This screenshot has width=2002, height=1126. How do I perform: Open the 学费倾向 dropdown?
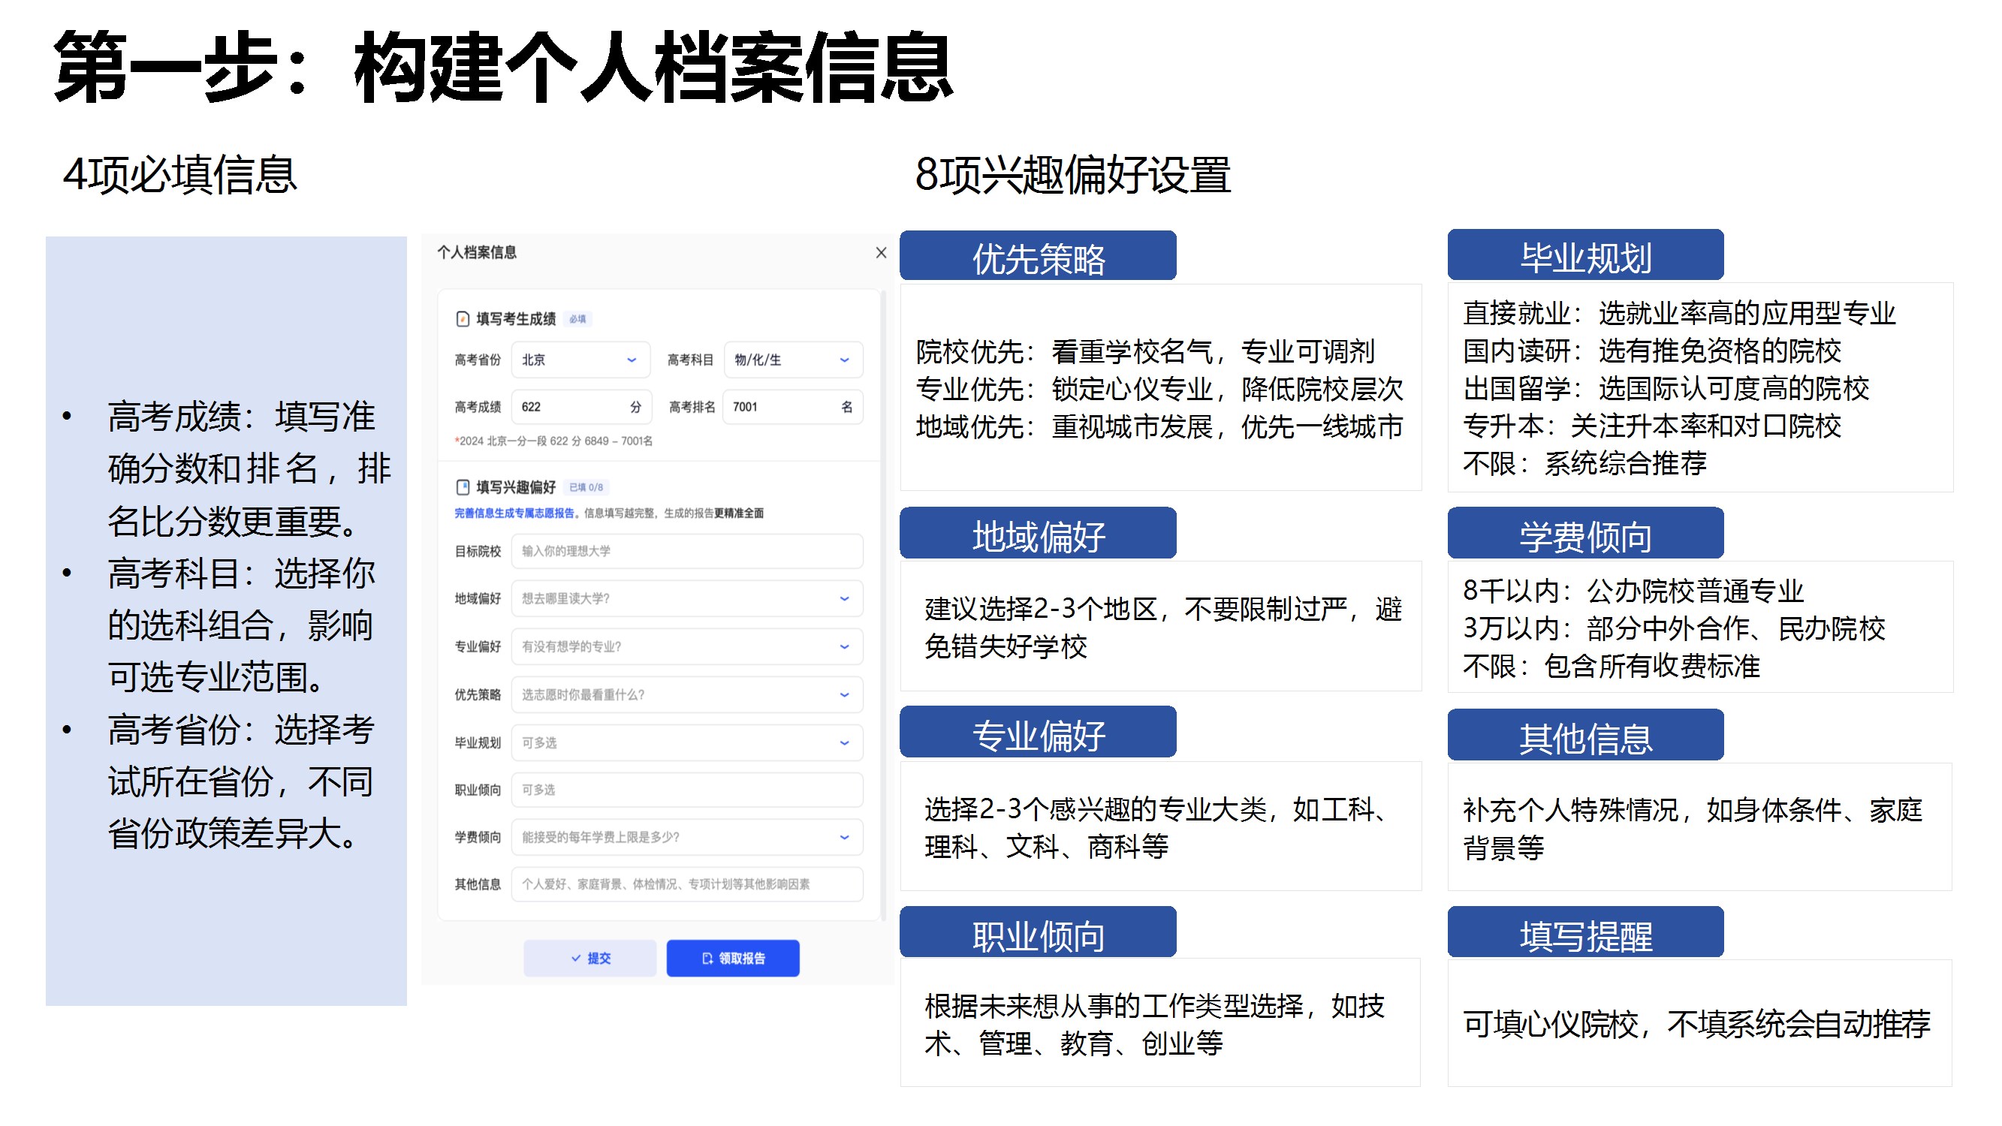coord(687,837)
